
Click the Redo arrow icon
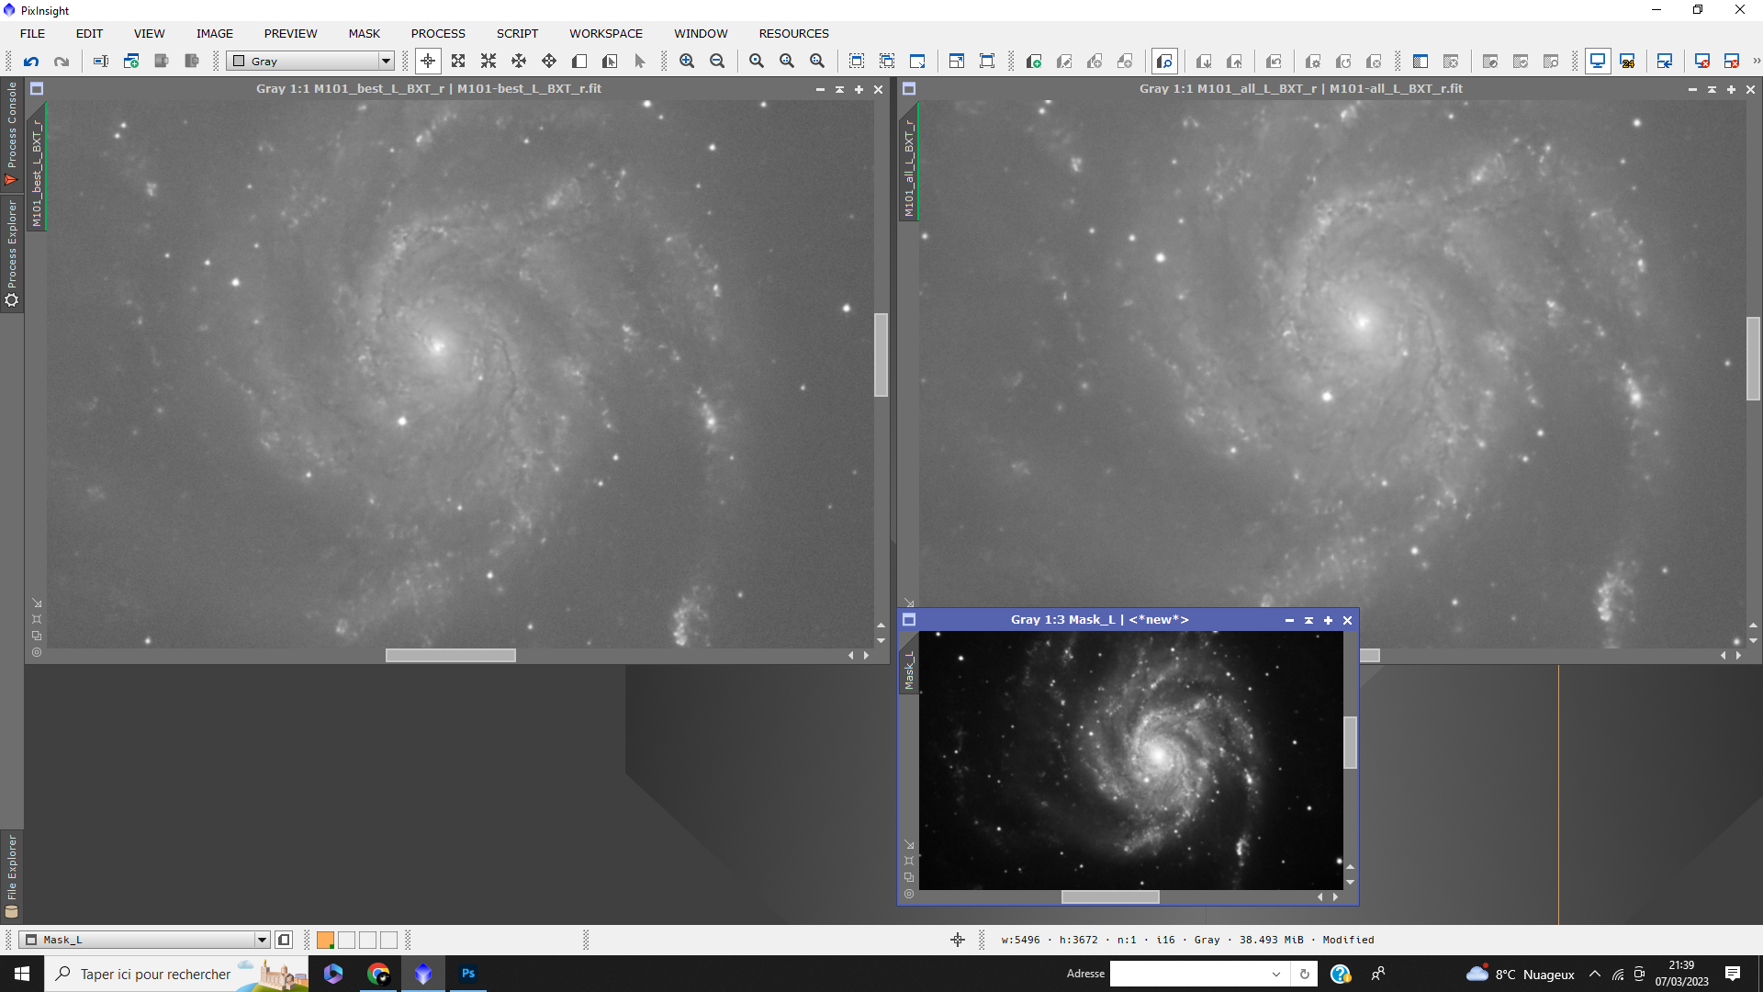click(62, 62)
